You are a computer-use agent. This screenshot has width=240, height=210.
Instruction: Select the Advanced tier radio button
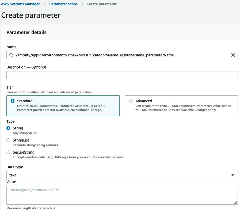131,101
